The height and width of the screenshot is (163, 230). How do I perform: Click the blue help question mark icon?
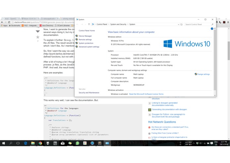pyautogui.click(x=212, y=29)
